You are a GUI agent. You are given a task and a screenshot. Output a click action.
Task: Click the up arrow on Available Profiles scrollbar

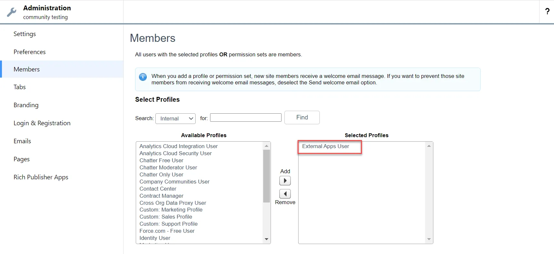click(x=266, y=146)
